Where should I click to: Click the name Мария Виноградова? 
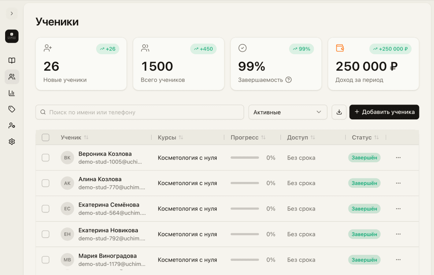click(108, 256)
